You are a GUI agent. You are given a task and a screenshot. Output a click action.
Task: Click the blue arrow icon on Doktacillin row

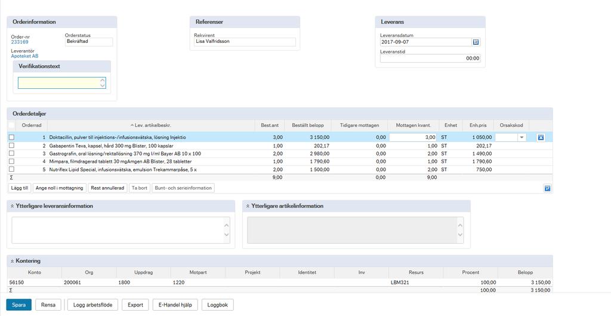coord(541,137)
